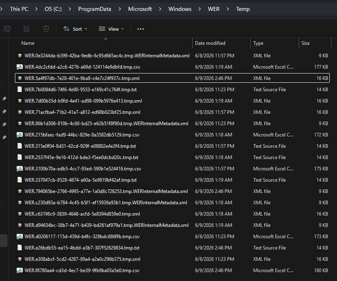Viewport: 337px width, 281px height.
Task: Go to OS (C:) breadcrumb
Action: [53, 9]
